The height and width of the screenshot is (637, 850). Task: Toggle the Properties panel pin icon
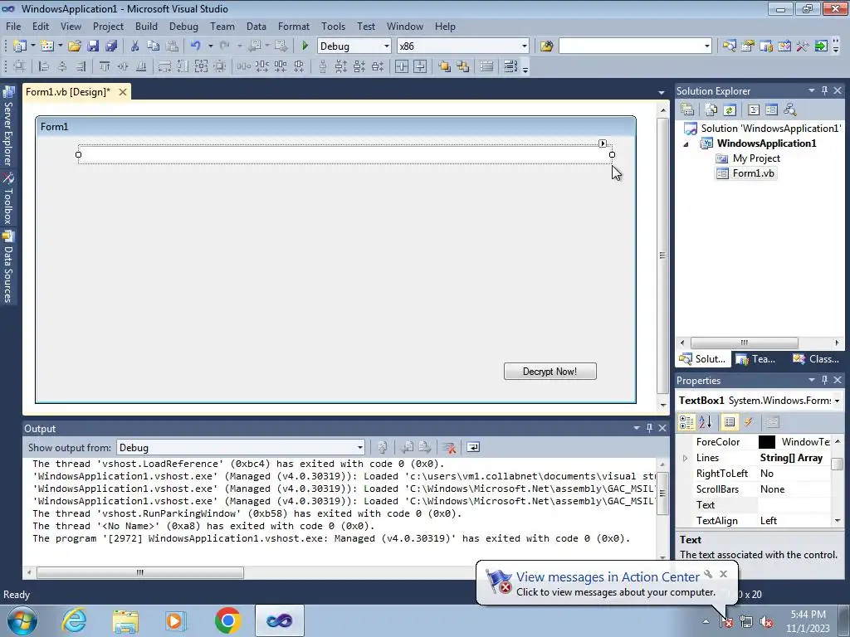point(824,380)
